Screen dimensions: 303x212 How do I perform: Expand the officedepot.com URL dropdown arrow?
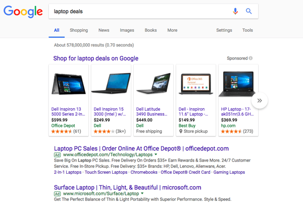point(156,155)
